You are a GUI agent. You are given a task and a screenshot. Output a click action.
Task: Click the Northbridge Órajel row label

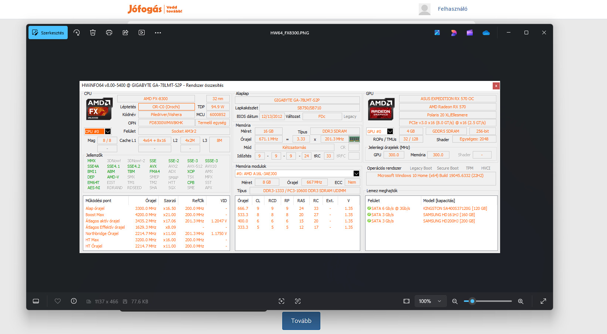[102, 234]
